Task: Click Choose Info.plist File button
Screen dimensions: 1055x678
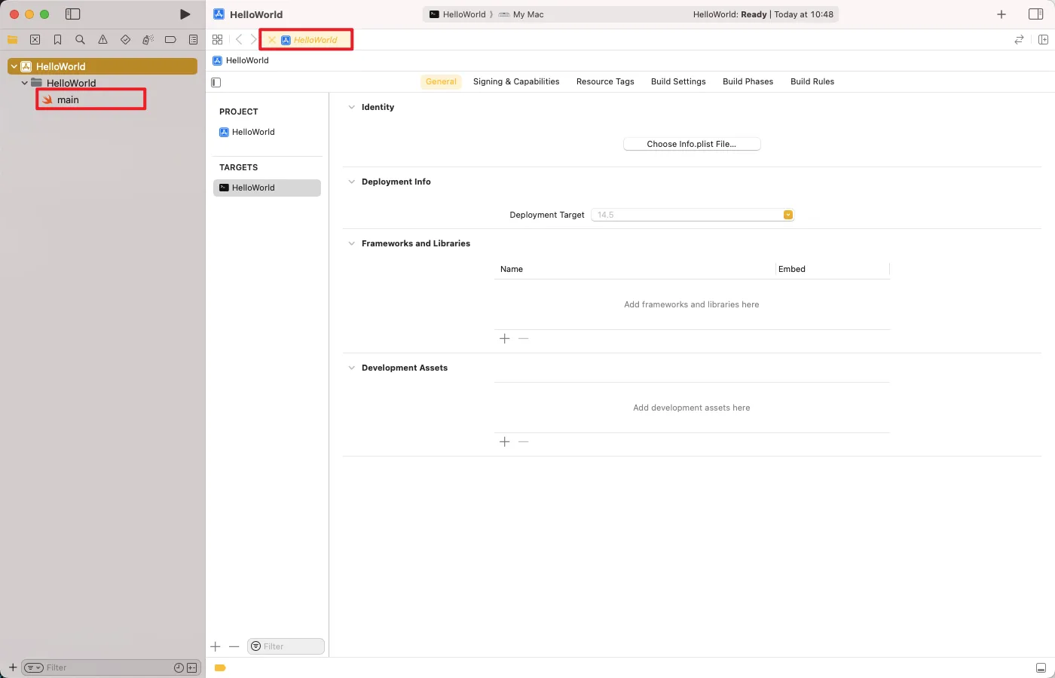Action: (x=692, y=144)
